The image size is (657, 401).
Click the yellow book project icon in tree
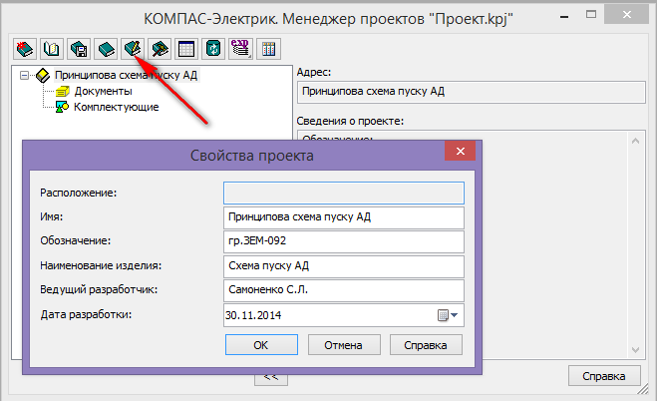click(x=43, y=76)
